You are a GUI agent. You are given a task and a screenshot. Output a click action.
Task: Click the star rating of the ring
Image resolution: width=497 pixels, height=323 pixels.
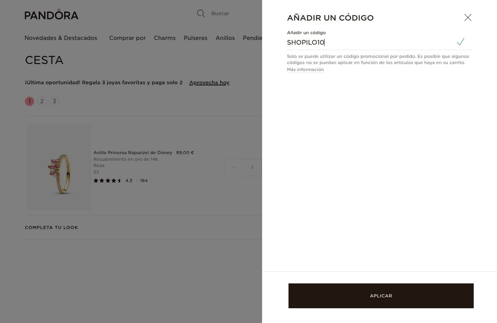(108, 181)
